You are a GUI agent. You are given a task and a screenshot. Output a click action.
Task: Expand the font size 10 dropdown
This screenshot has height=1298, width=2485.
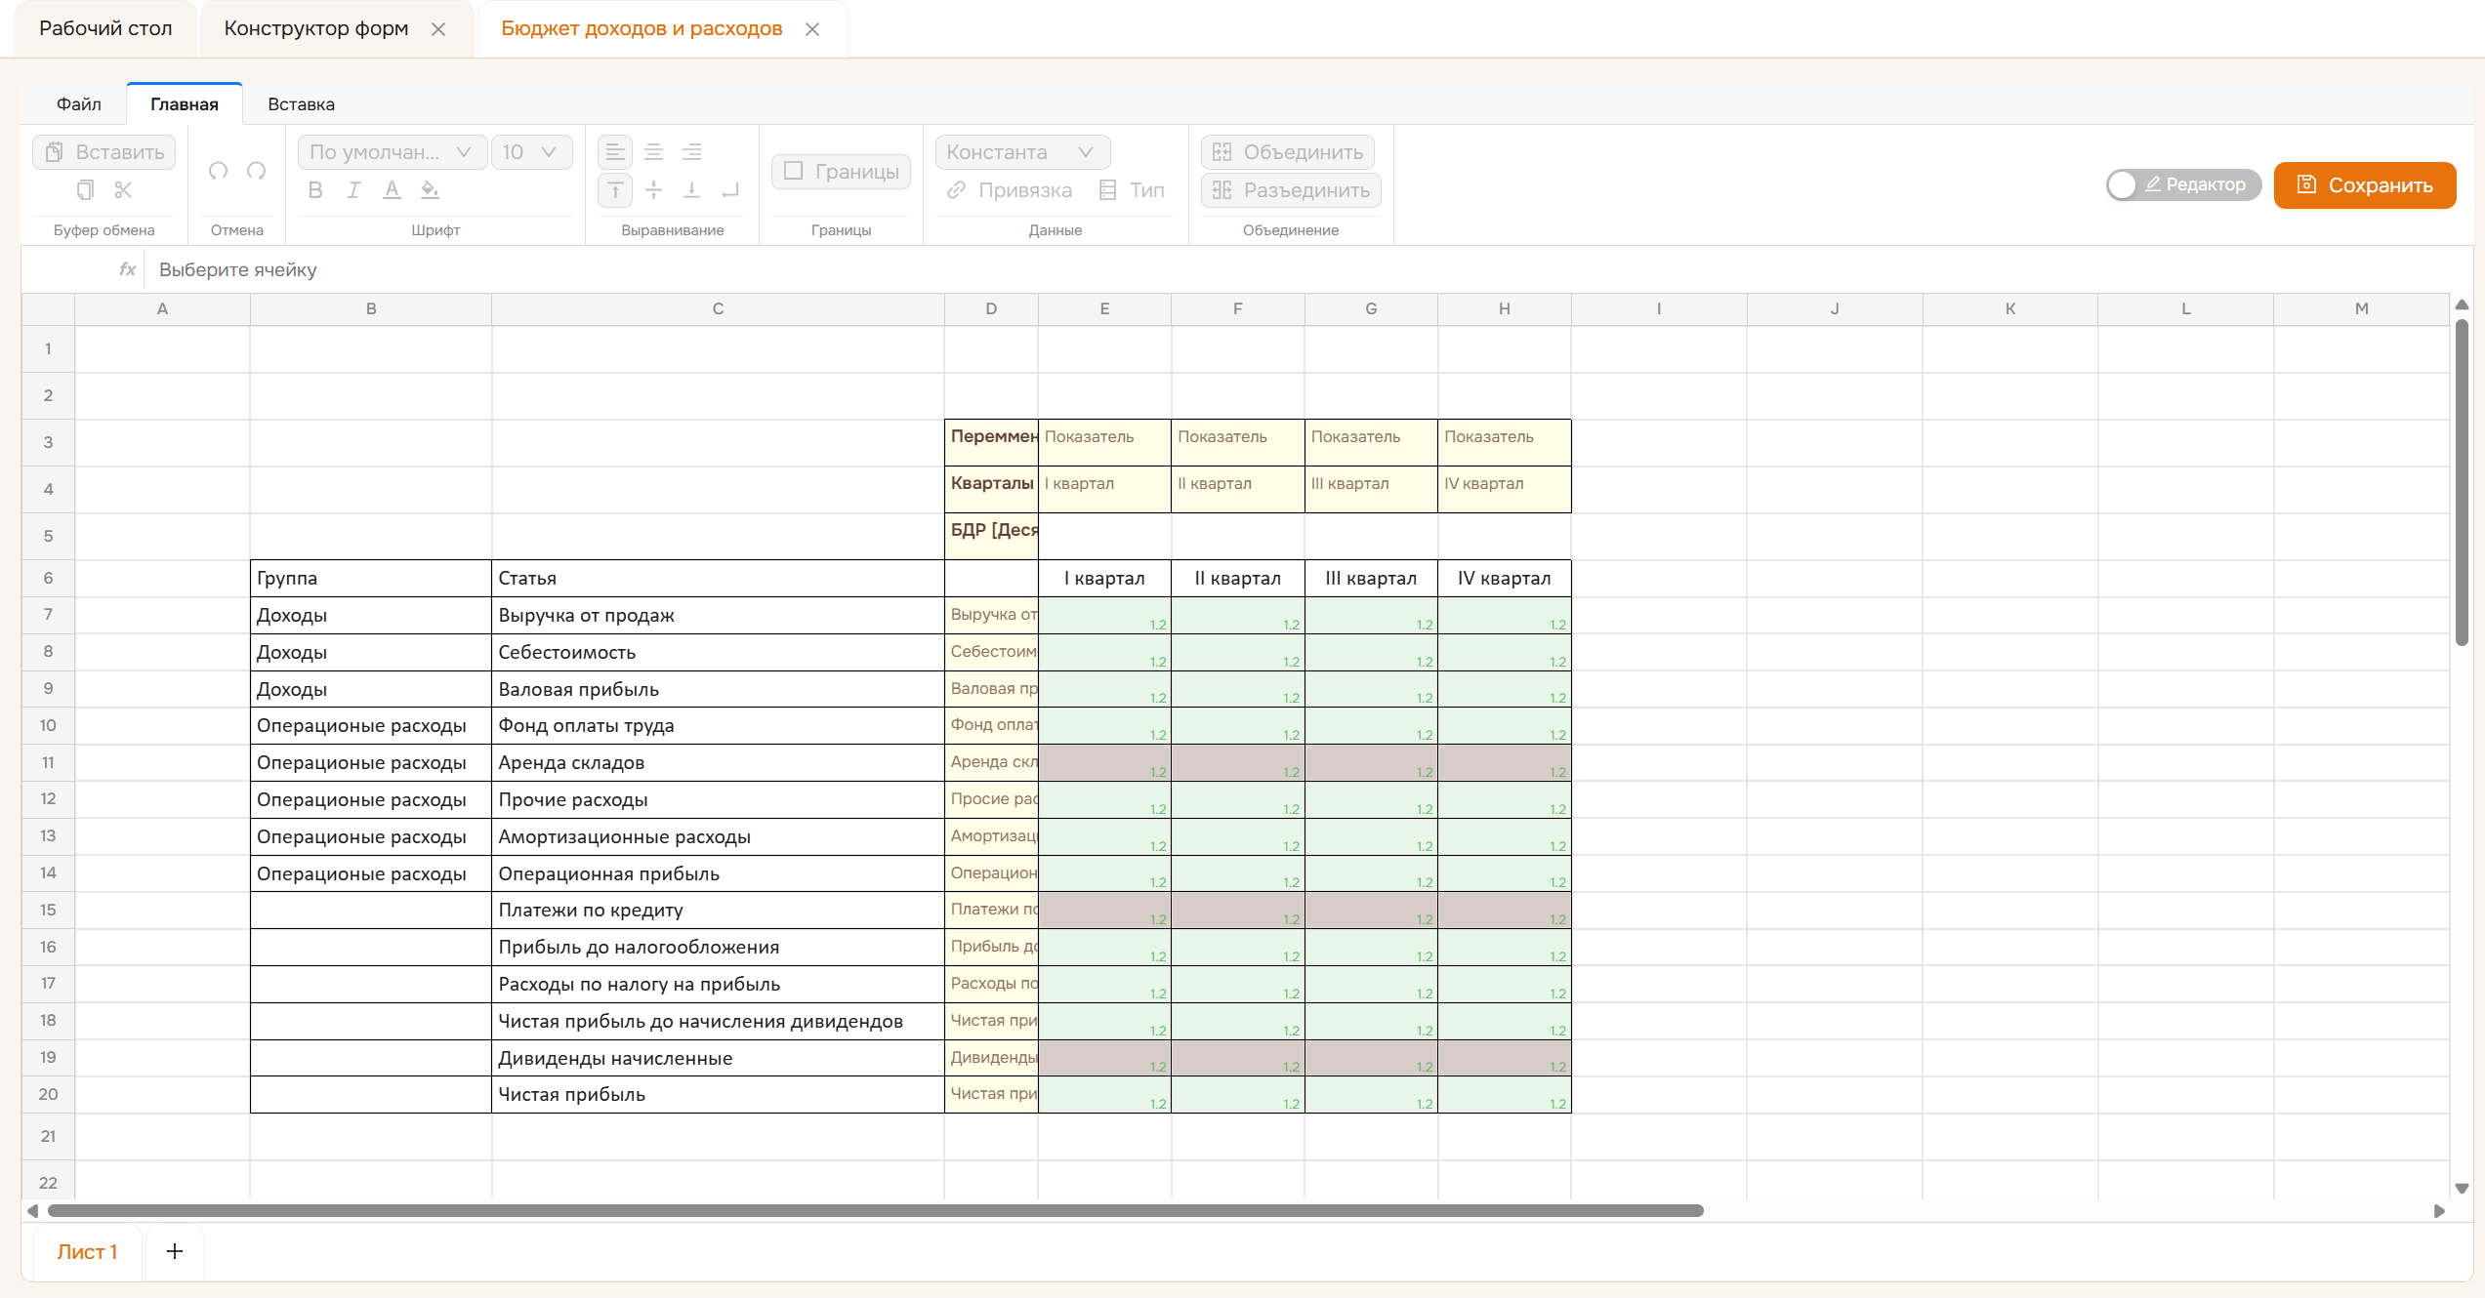pos(530,152)
